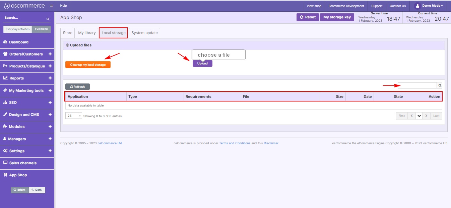Image resolution: width=451 pixels, height=208 pixels.
Task: Focus the sidebar Search field
Action: point(25,18)
